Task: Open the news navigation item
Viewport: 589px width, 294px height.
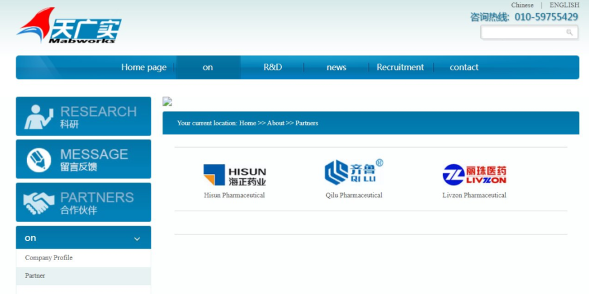Action: point(336,68)
